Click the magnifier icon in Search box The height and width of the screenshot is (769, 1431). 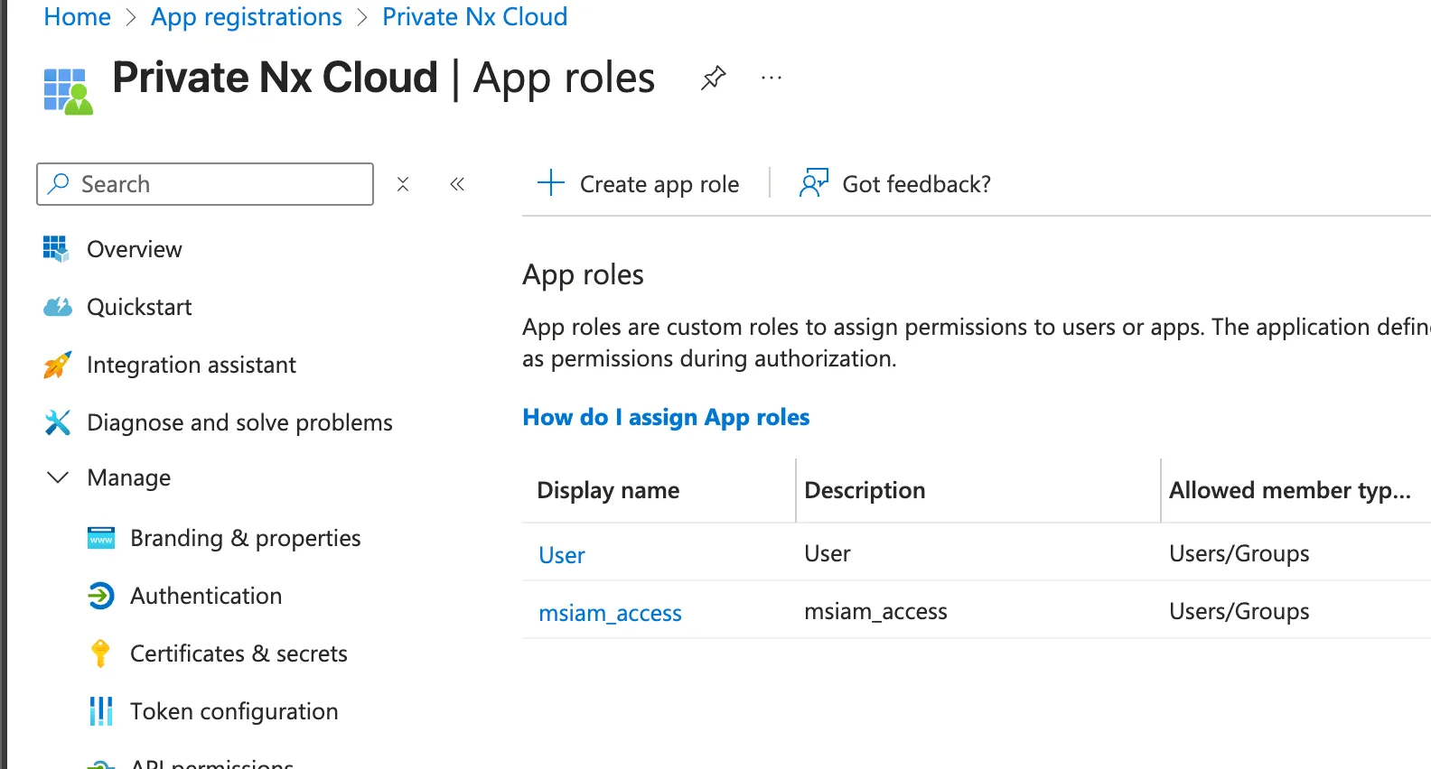click(59, 184)
